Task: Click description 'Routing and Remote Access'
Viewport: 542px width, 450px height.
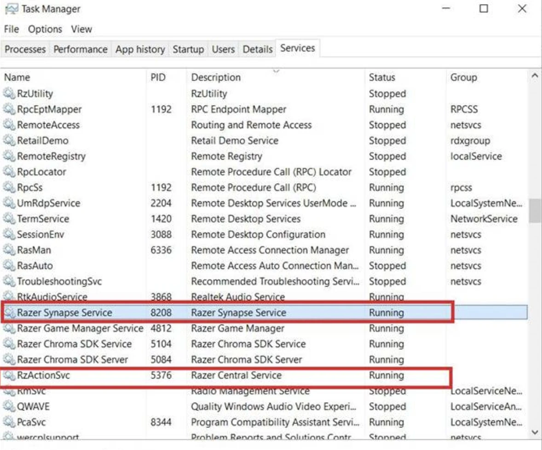Action: click(x=251, y=125)
